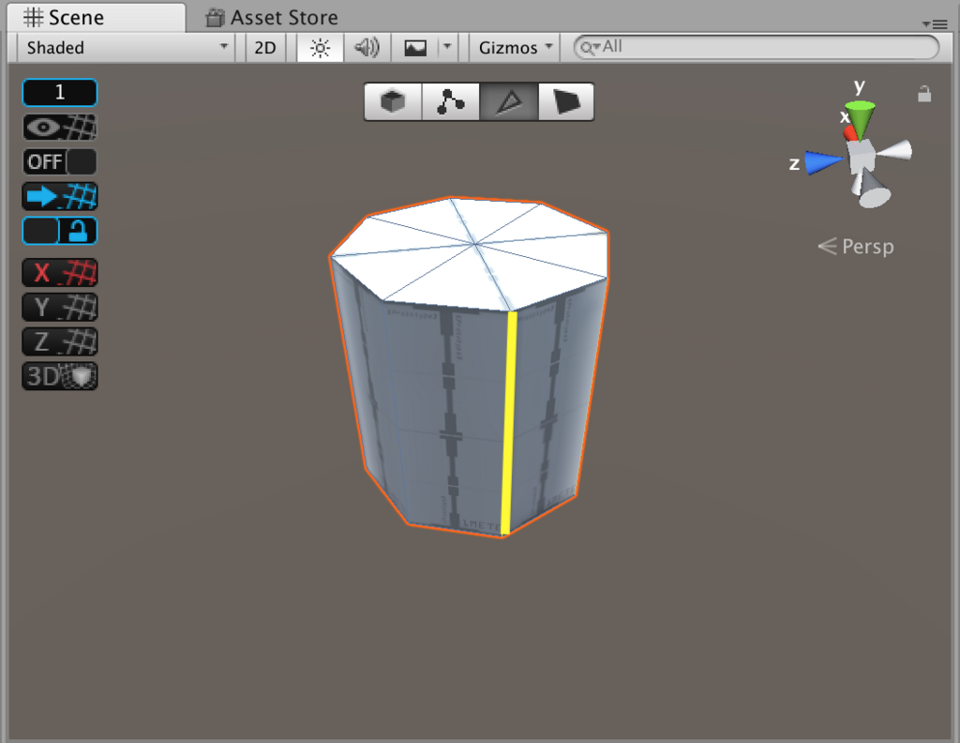Select the Z axis grid button
960x743 pixels.
tap(60, 341)
